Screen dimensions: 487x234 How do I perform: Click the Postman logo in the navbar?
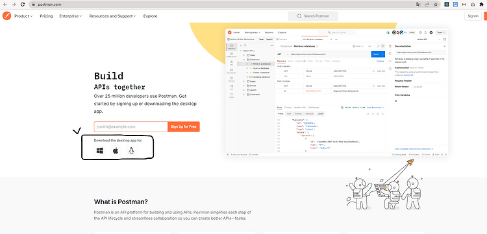(6, 16)
